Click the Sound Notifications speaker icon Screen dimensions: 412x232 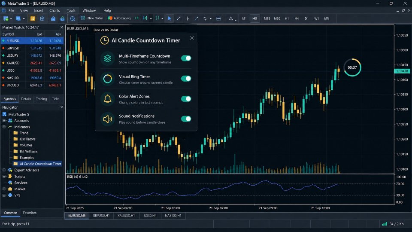[x=107, y=119]
